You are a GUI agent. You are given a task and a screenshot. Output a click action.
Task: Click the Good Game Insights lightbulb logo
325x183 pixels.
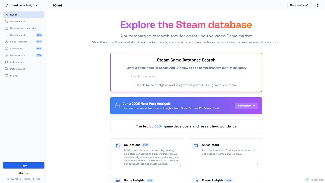pyautogui.click(x=7, y=5)
